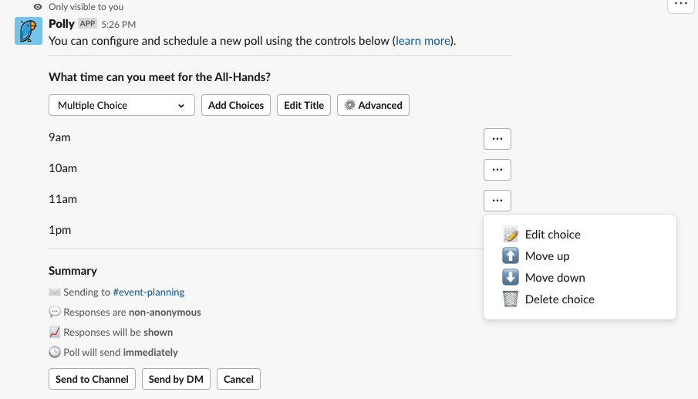Viewport: 698px width, 399px height.
Task: Cancel the poll setup
Action: tap(238, 379)
